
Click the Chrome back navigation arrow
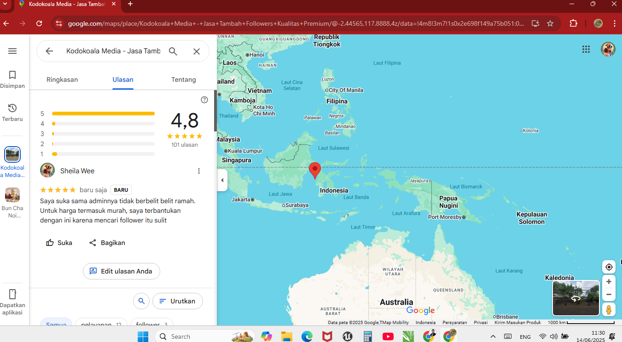pyautogui.click(x=6, y=23)
